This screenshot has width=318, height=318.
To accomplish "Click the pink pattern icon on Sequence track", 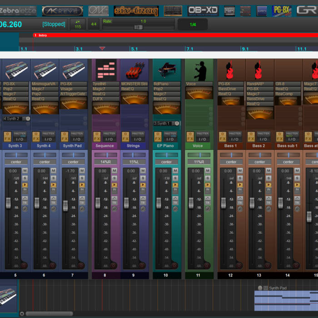I will (106, 70).
